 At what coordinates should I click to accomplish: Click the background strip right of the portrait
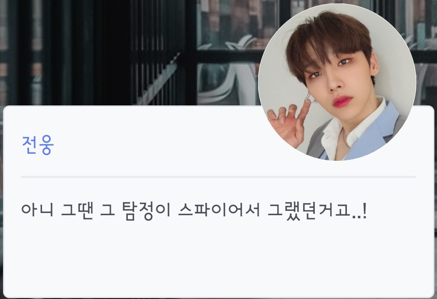click(427, 53)
